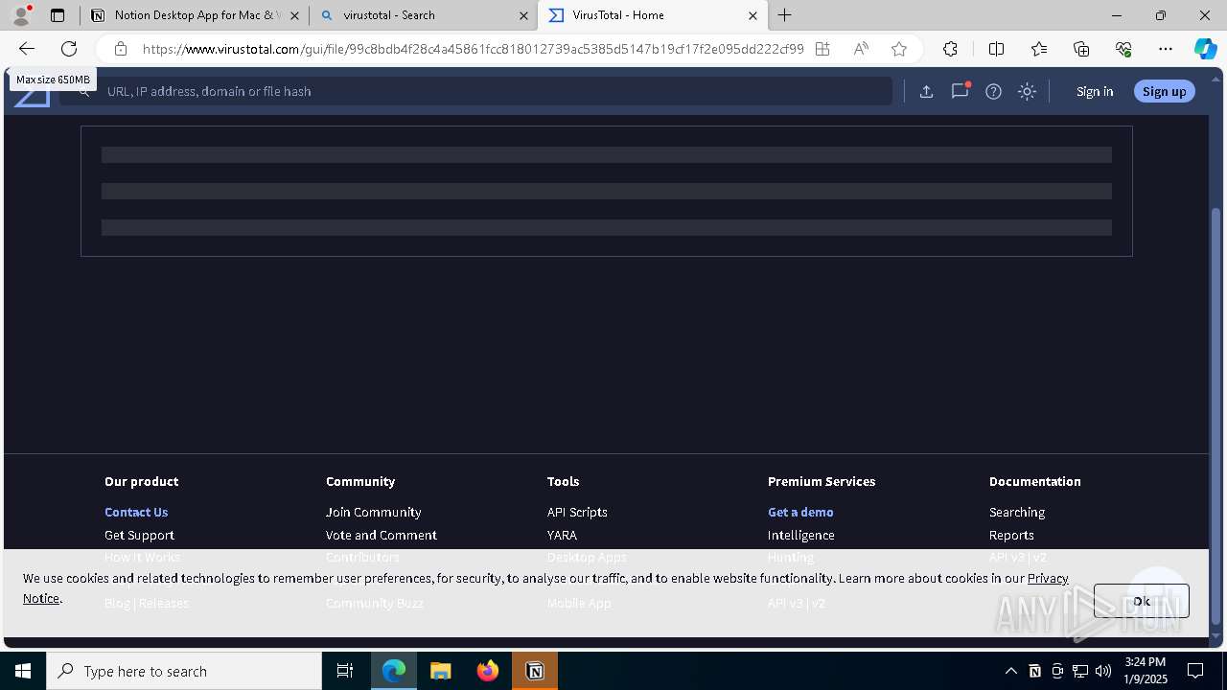Close the virustotal - Search tab

click(523, 15)
